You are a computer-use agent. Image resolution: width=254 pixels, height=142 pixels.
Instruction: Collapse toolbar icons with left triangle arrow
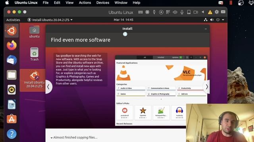pyautogui.click(x=203, y=12)
